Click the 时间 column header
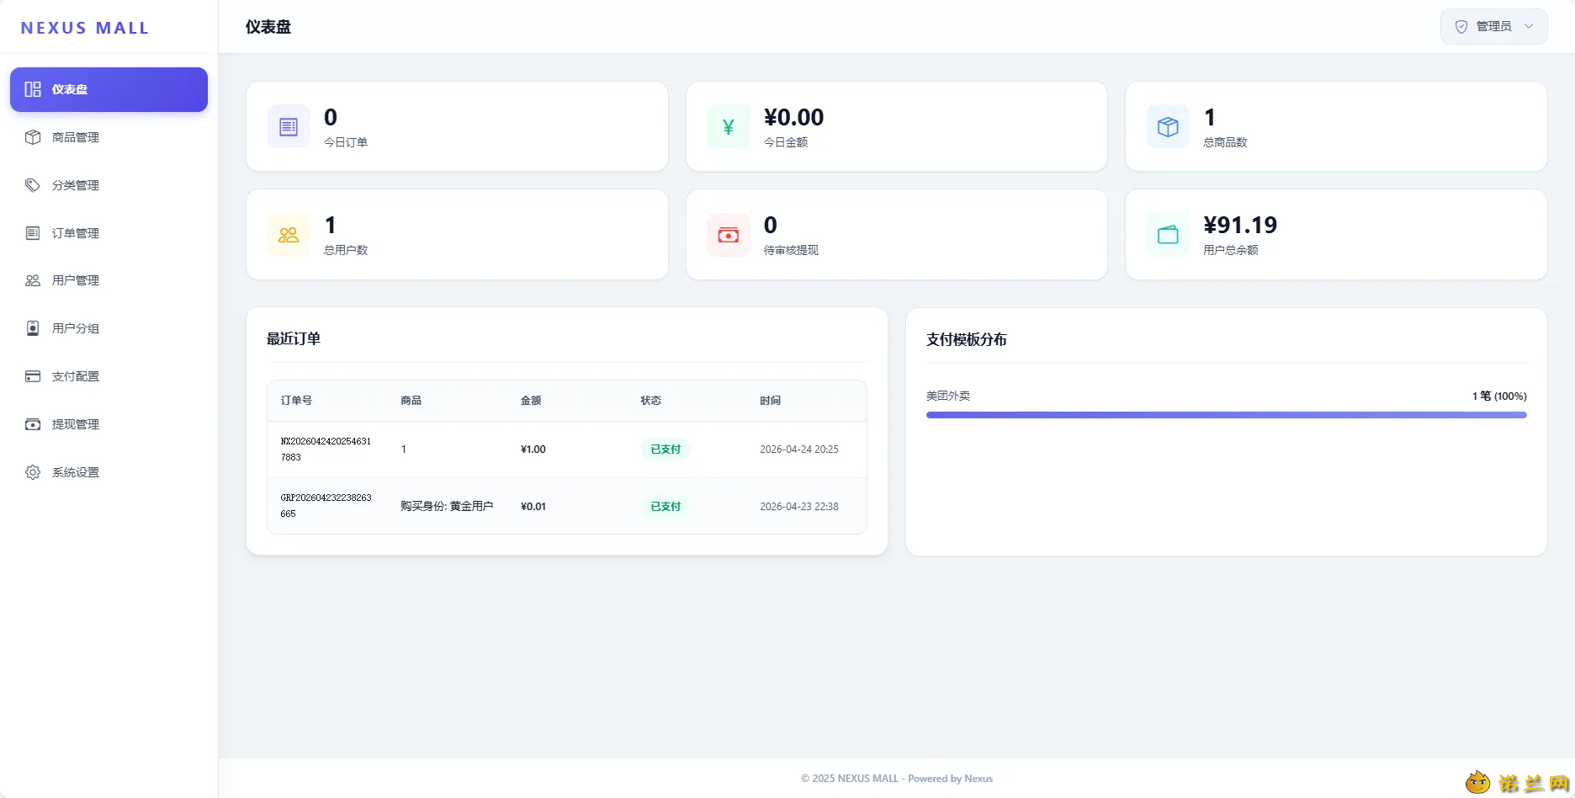 click(x=770, y=401)
